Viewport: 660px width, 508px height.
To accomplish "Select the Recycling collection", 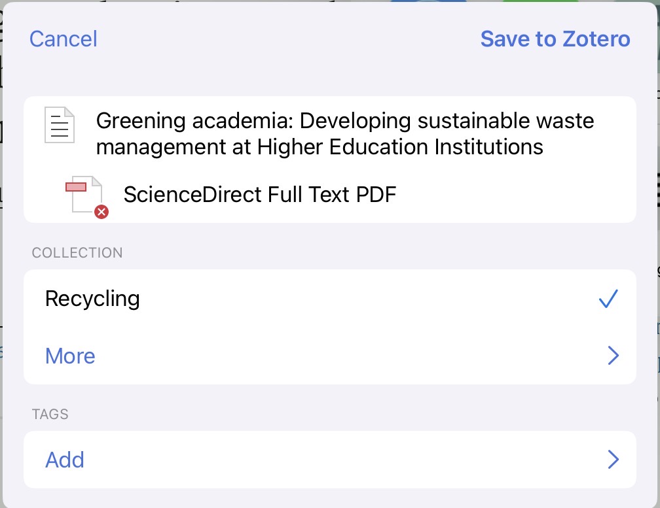I will pyautogui.click(x=92, y=299).
